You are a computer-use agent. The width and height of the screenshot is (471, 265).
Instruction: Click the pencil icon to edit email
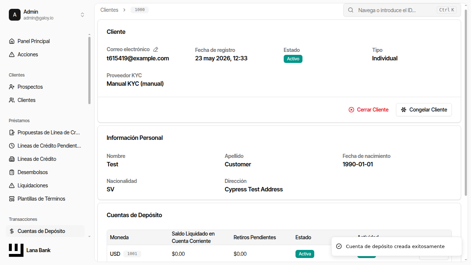[156, 49]
